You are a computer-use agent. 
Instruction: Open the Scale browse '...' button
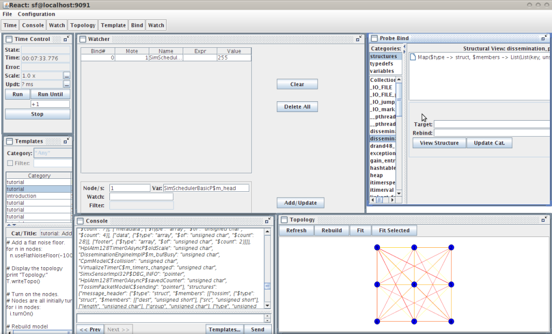tap(66, 76)
